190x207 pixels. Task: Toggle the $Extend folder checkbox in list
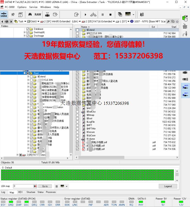pyautogui.click(x=77, y=30)
